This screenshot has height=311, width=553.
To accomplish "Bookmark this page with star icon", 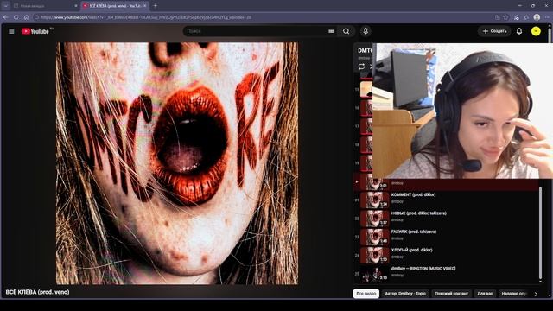I will [505, 17].
